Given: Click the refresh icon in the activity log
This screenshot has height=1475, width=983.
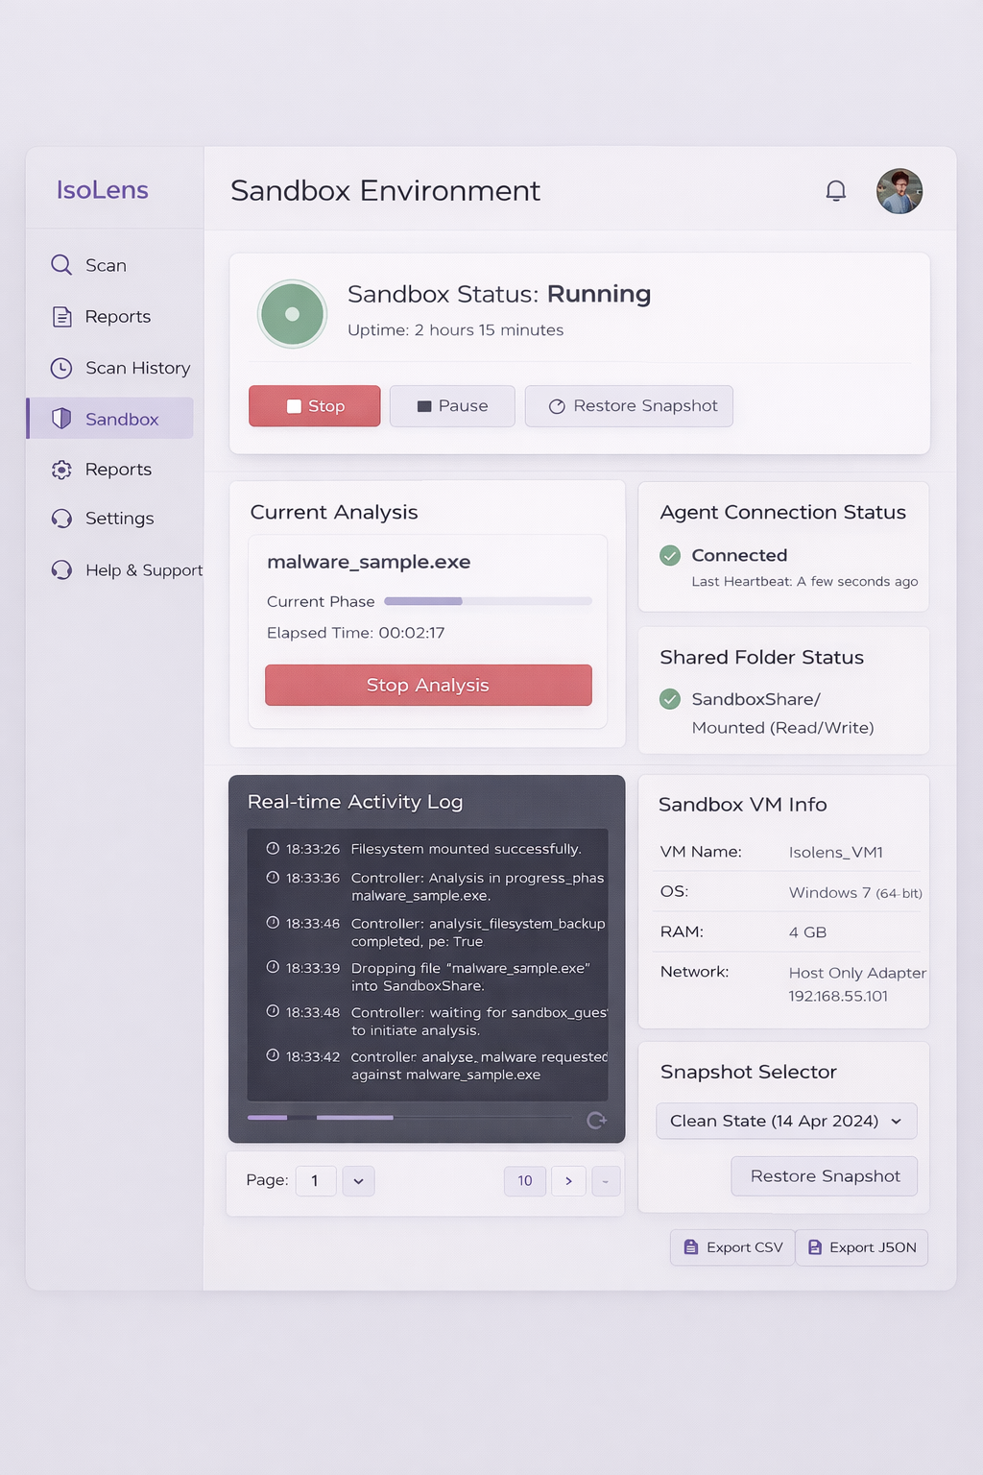Looking at the screenshot, I should pos(597,1120).
